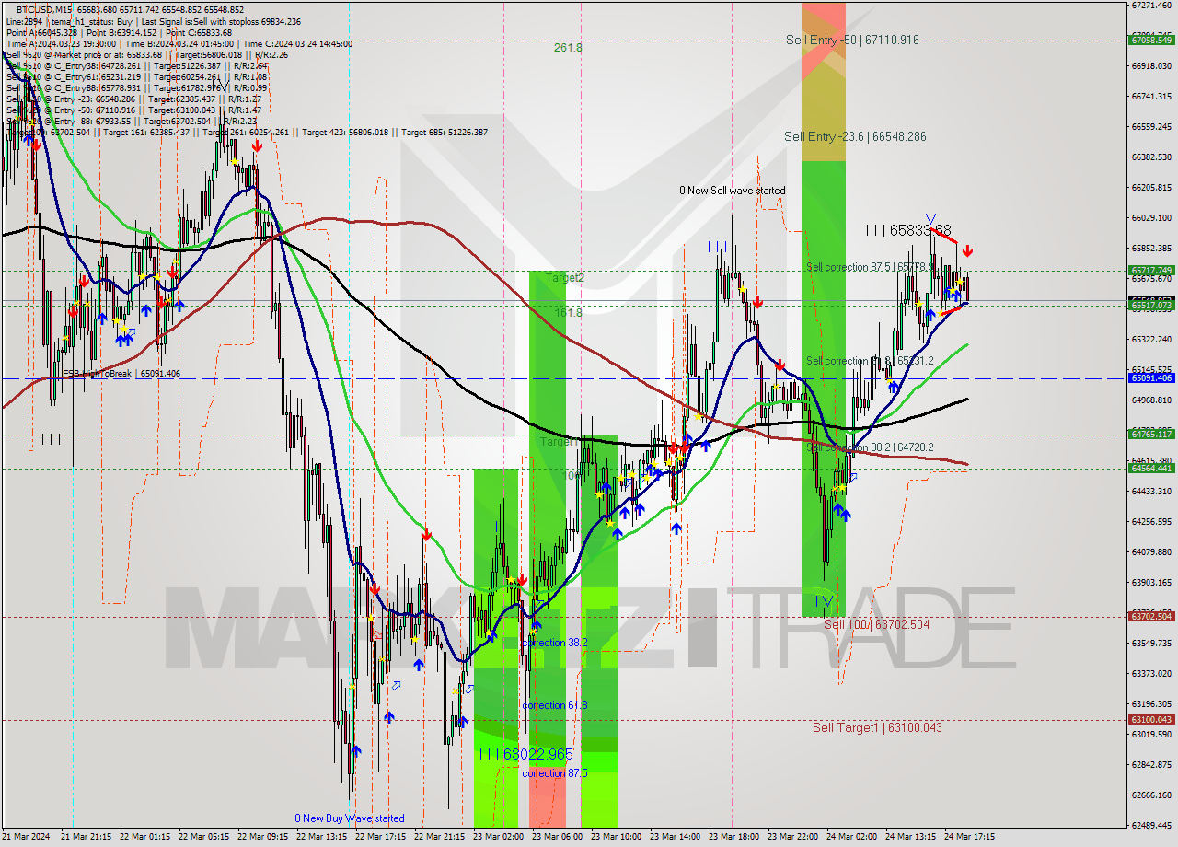Select the '261.8' Fibonacci label

point(568,48)
